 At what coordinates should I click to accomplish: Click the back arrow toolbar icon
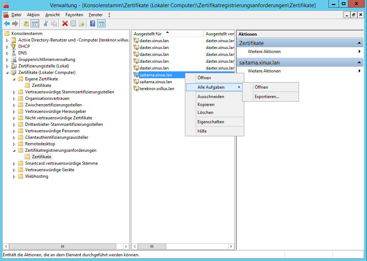(7, 24)
